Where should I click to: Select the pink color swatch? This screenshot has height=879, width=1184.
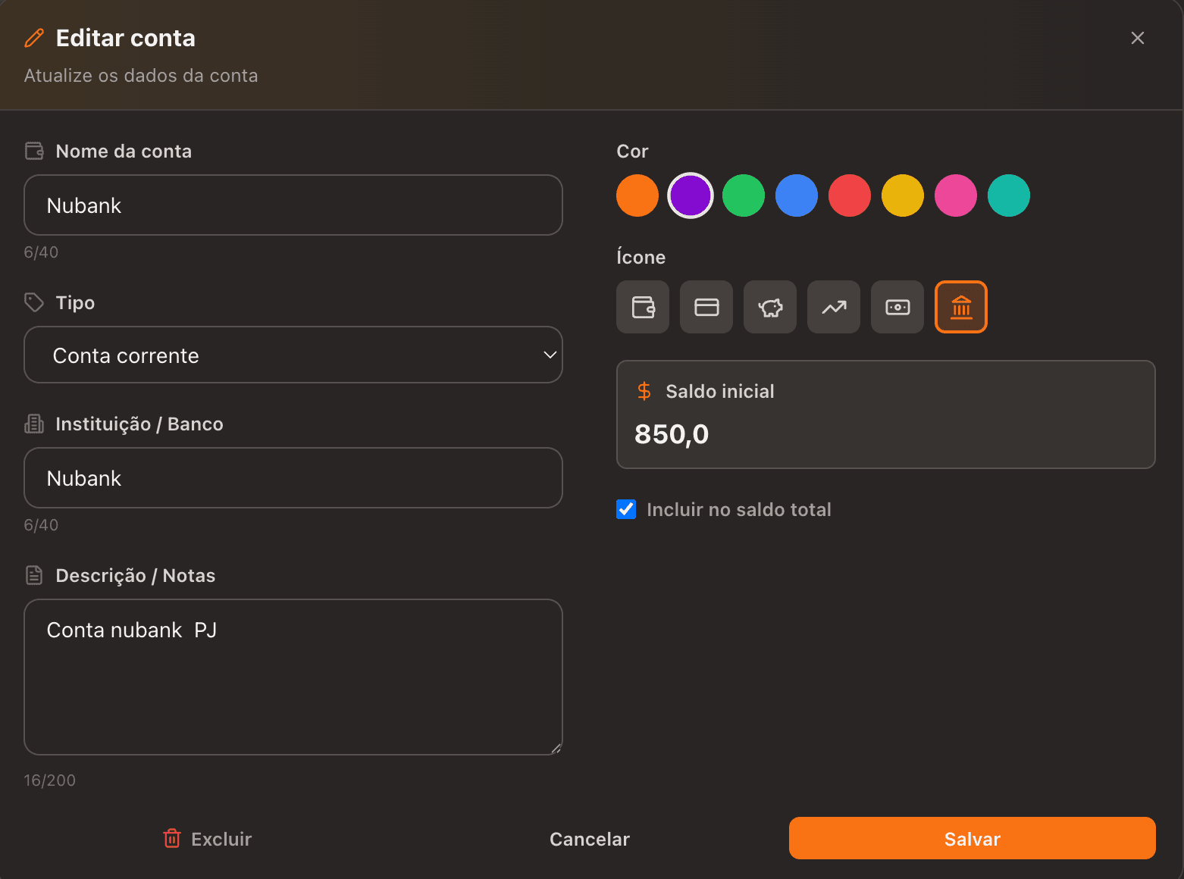click(x=956, y=196)
